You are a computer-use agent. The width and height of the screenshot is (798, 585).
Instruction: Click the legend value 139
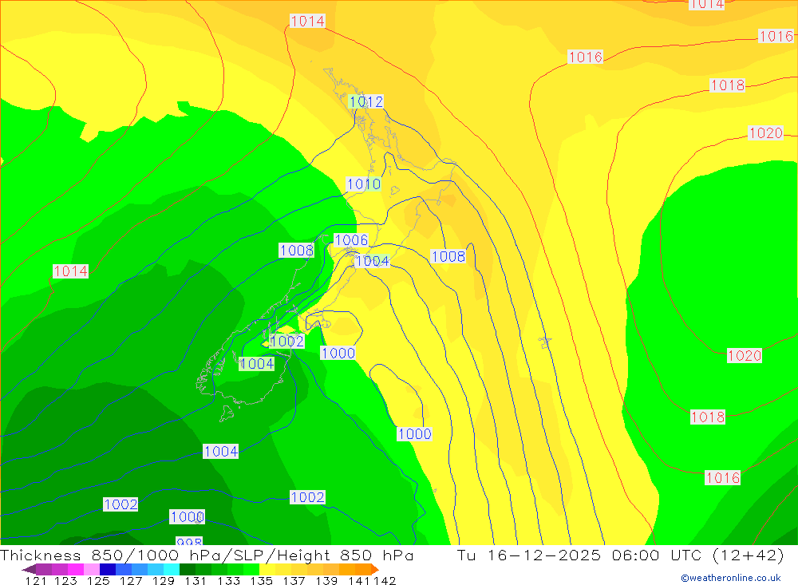tap(326, 580)
